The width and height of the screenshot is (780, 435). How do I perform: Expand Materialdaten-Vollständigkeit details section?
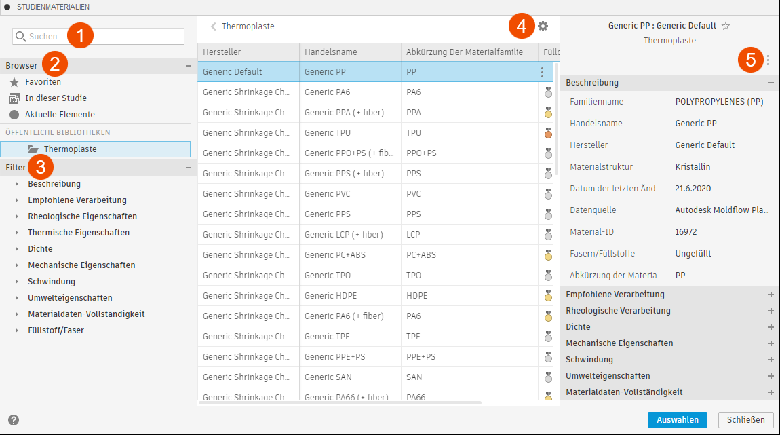(x=771, y=392)
